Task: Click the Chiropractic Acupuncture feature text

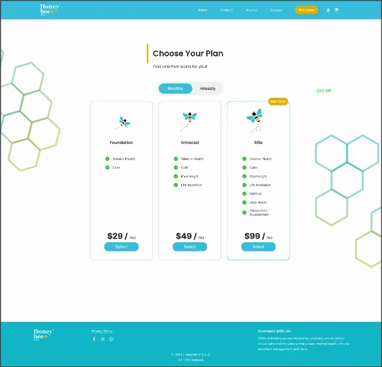Action: [259, 212]
